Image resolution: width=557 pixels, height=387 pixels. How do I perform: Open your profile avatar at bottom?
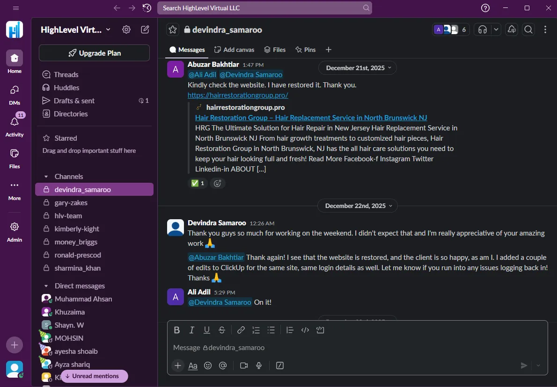pyautogui.click(x=15, y=369)
